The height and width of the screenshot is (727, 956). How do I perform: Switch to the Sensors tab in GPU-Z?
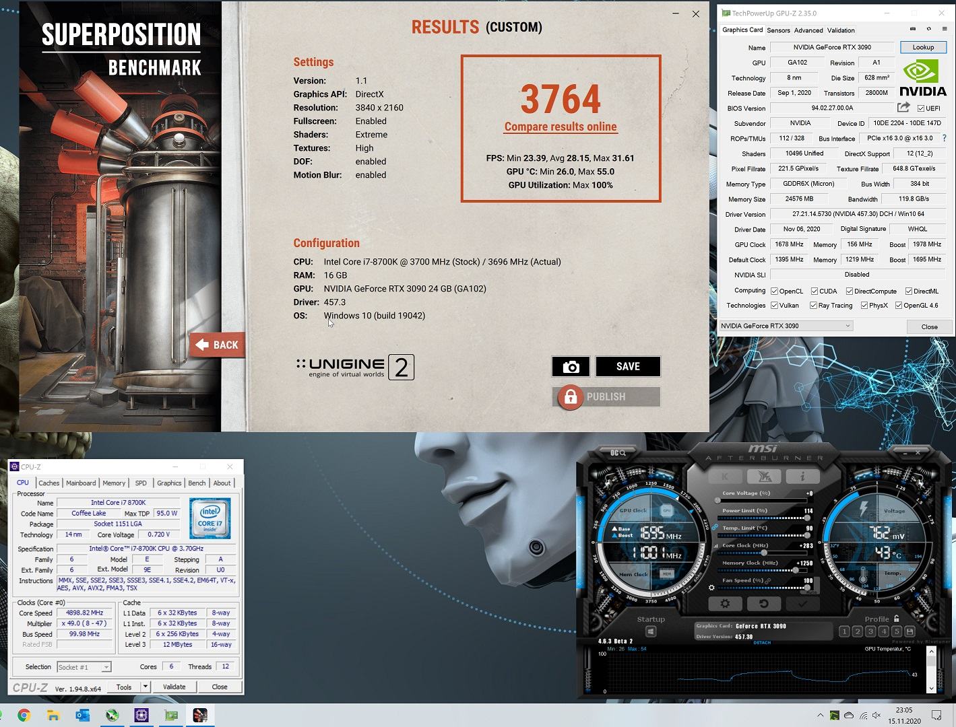tap(778, 30)
